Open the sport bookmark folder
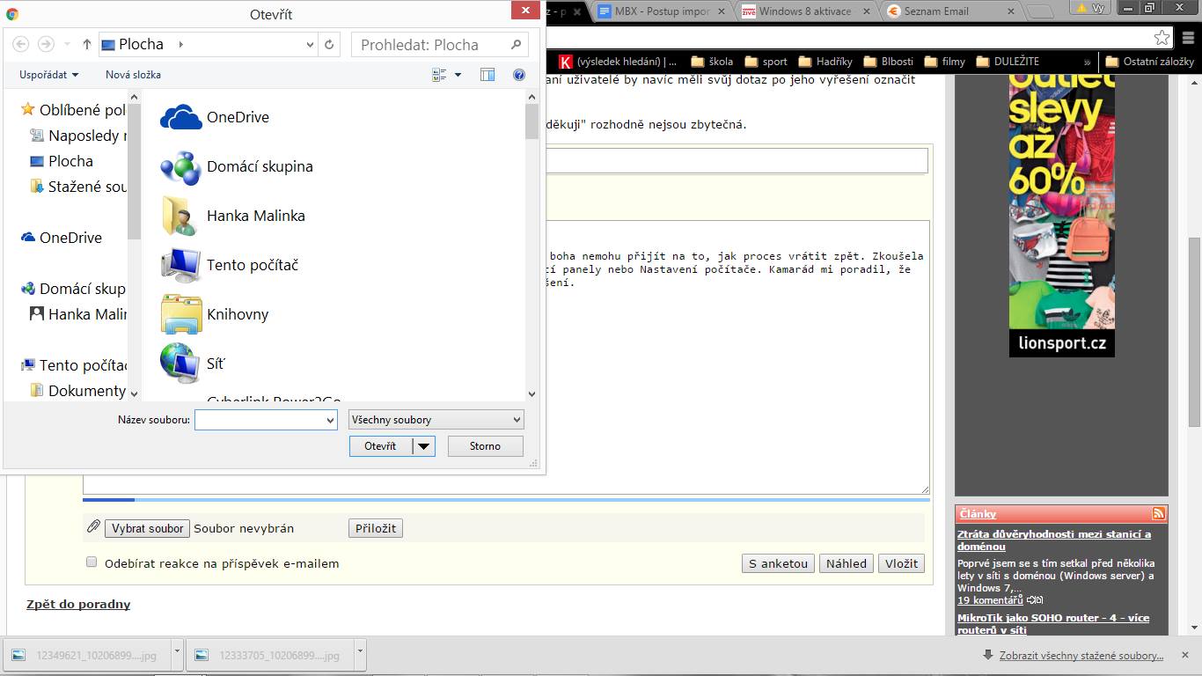Viewport: 1202px width, 676px height. 766,62
